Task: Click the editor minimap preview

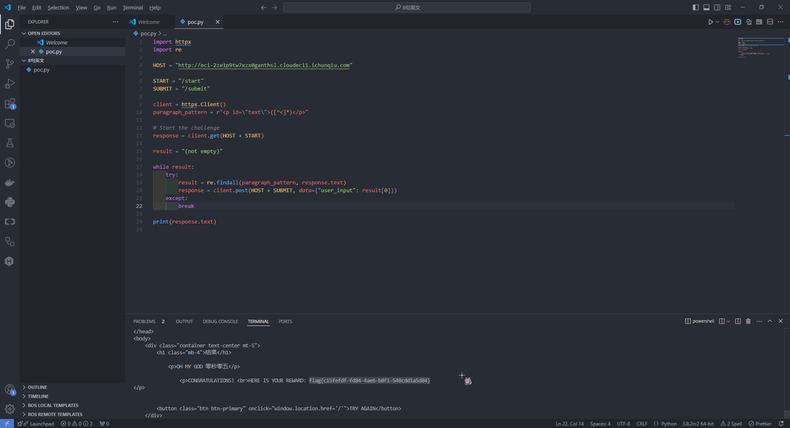Action: pyautogui.click(x=760, y=47)
